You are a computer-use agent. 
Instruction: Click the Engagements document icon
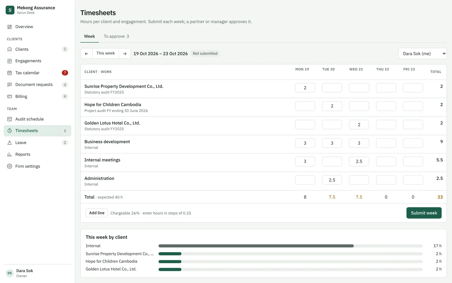pyautogui.click(x=10, y=61)
